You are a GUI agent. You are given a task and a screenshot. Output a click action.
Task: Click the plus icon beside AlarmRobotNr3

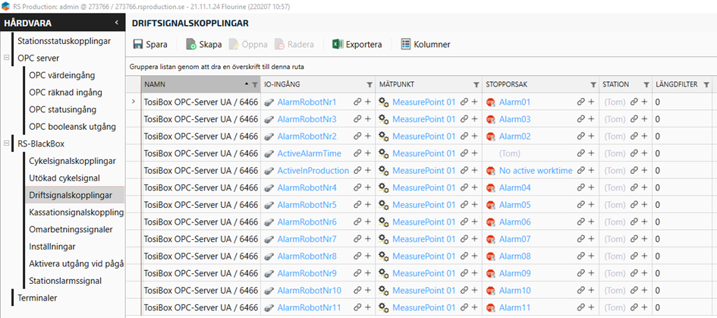(367, 119)
